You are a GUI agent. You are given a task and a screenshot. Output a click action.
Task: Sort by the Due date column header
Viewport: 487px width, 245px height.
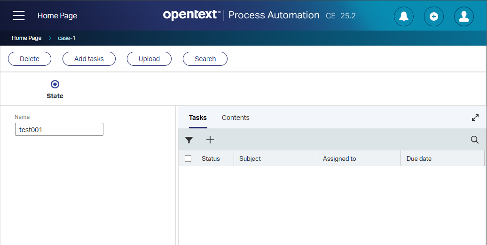click(419, 158)
